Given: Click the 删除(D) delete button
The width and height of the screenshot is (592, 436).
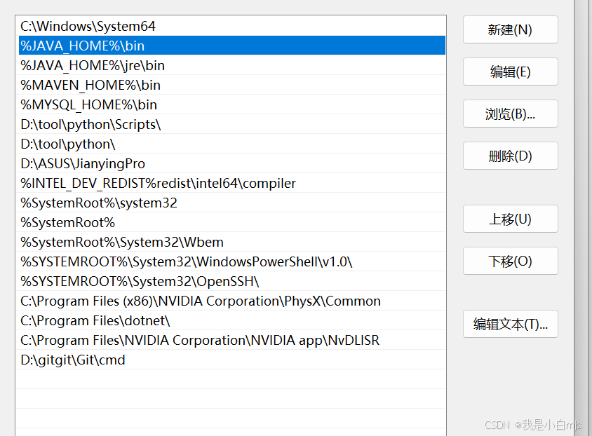Looking at the screenshot, I should [510, 156].
